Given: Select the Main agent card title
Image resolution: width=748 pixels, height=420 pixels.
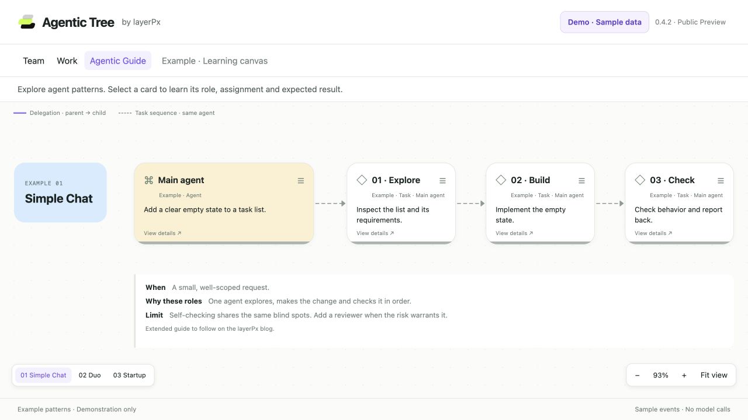Looking at the screenshot, I should coord(181,180).
